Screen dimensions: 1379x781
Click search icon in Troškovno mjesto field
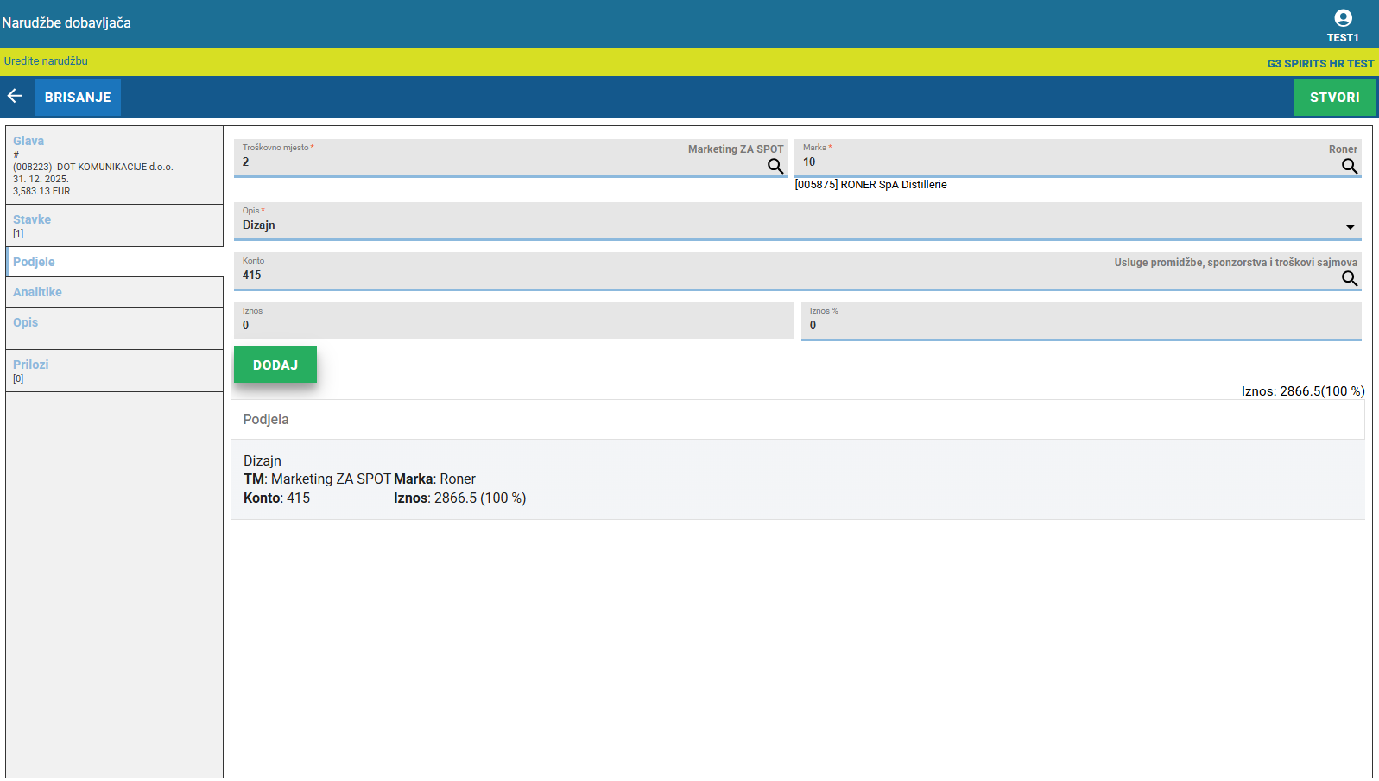point(775,166)
